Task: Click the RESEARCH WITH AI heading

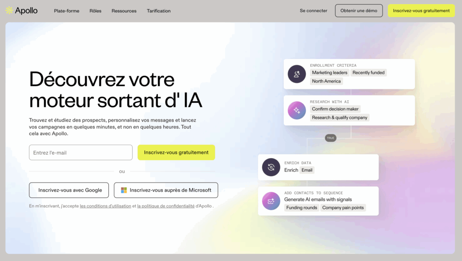Action: pyautogui.click(x=329, y=102)
